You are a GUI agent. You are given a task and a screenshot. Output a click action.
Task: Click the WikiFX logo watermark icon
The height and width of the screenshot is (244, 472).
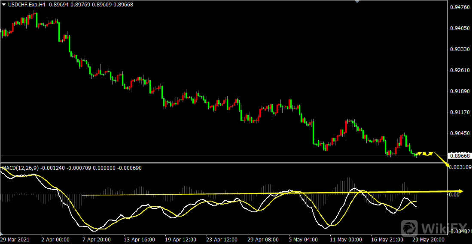tap(410, 228)
